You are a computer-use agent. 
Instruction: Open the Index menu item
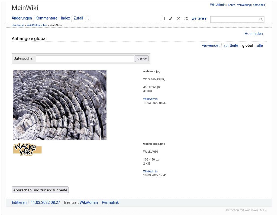(65, 18)
